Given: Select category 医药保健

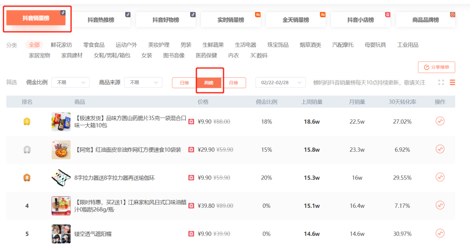Looking at the screenshot, I should (206, 55).
